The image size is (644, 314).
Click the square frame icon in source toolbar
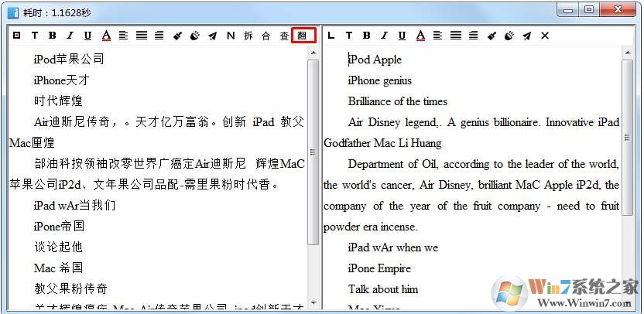pos(16,36)
